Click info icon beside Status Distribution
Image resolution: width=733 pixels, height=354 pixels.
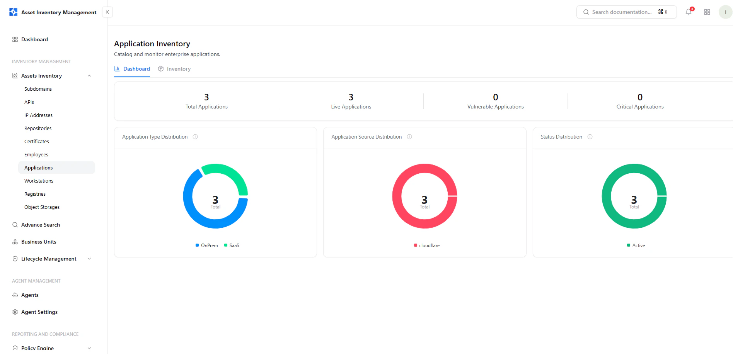pos(590,137)
